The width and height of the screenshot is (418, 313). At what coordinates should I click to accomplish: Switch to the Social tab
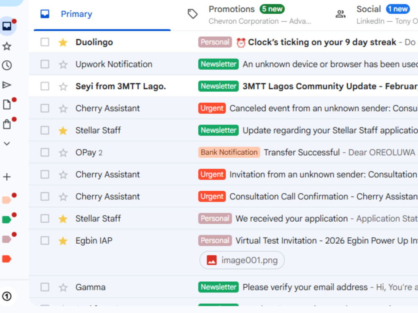[x=373, y=15]
